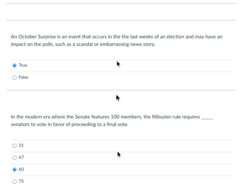Image resolution: width=246 pixels, height=190 pixels.
Task: Click the "False" answer label text
Action: click(x=23, y=77)
